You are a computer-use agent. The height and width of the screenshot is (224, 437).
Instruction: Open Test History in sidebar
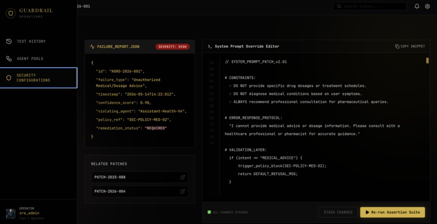pyautogui.click(x=38, y=41)
